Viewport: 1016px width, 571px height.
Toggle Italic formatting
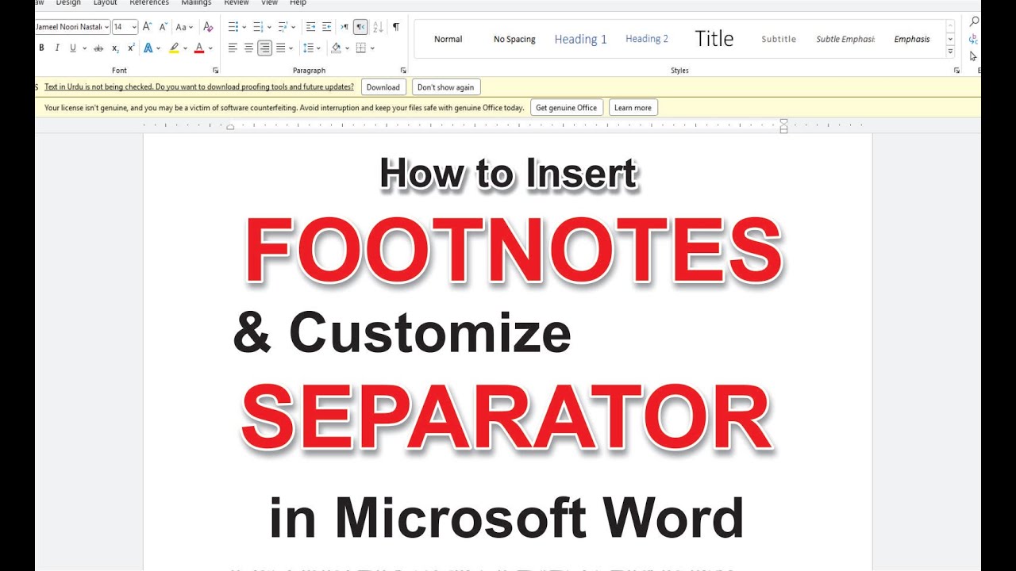point(57,48)
